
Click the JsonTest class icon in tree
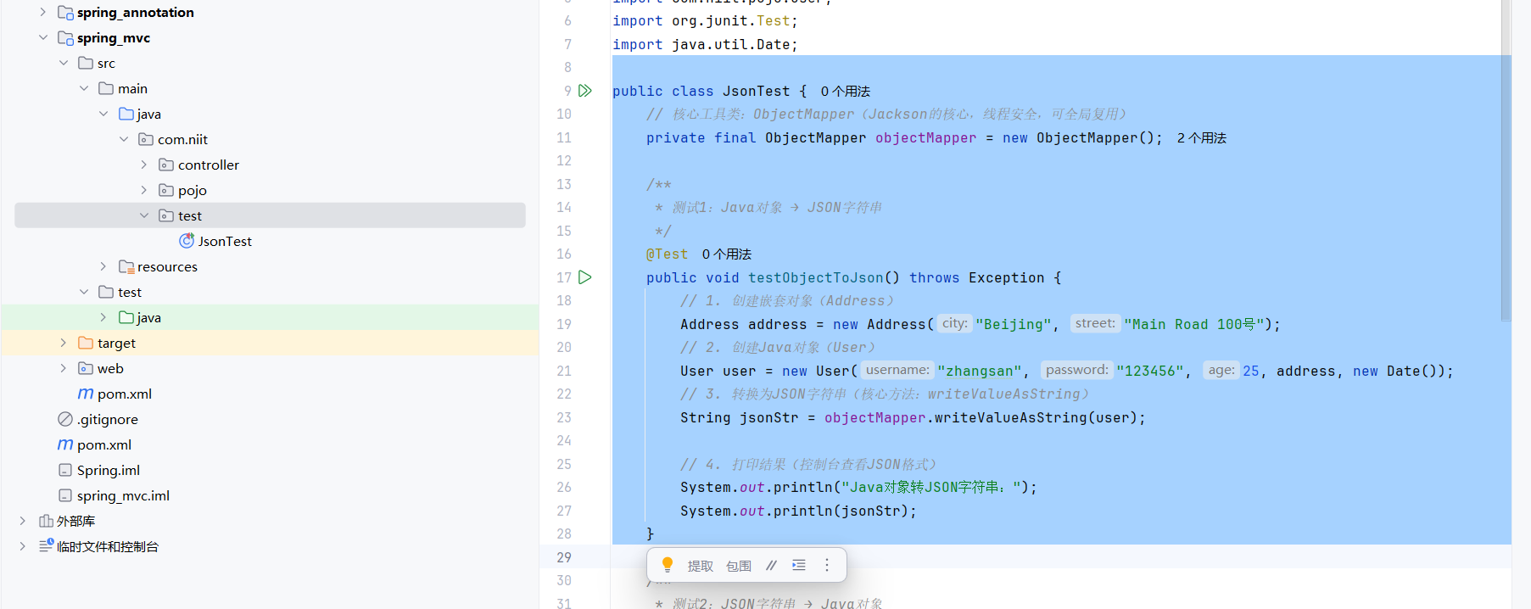pos(187,241)
